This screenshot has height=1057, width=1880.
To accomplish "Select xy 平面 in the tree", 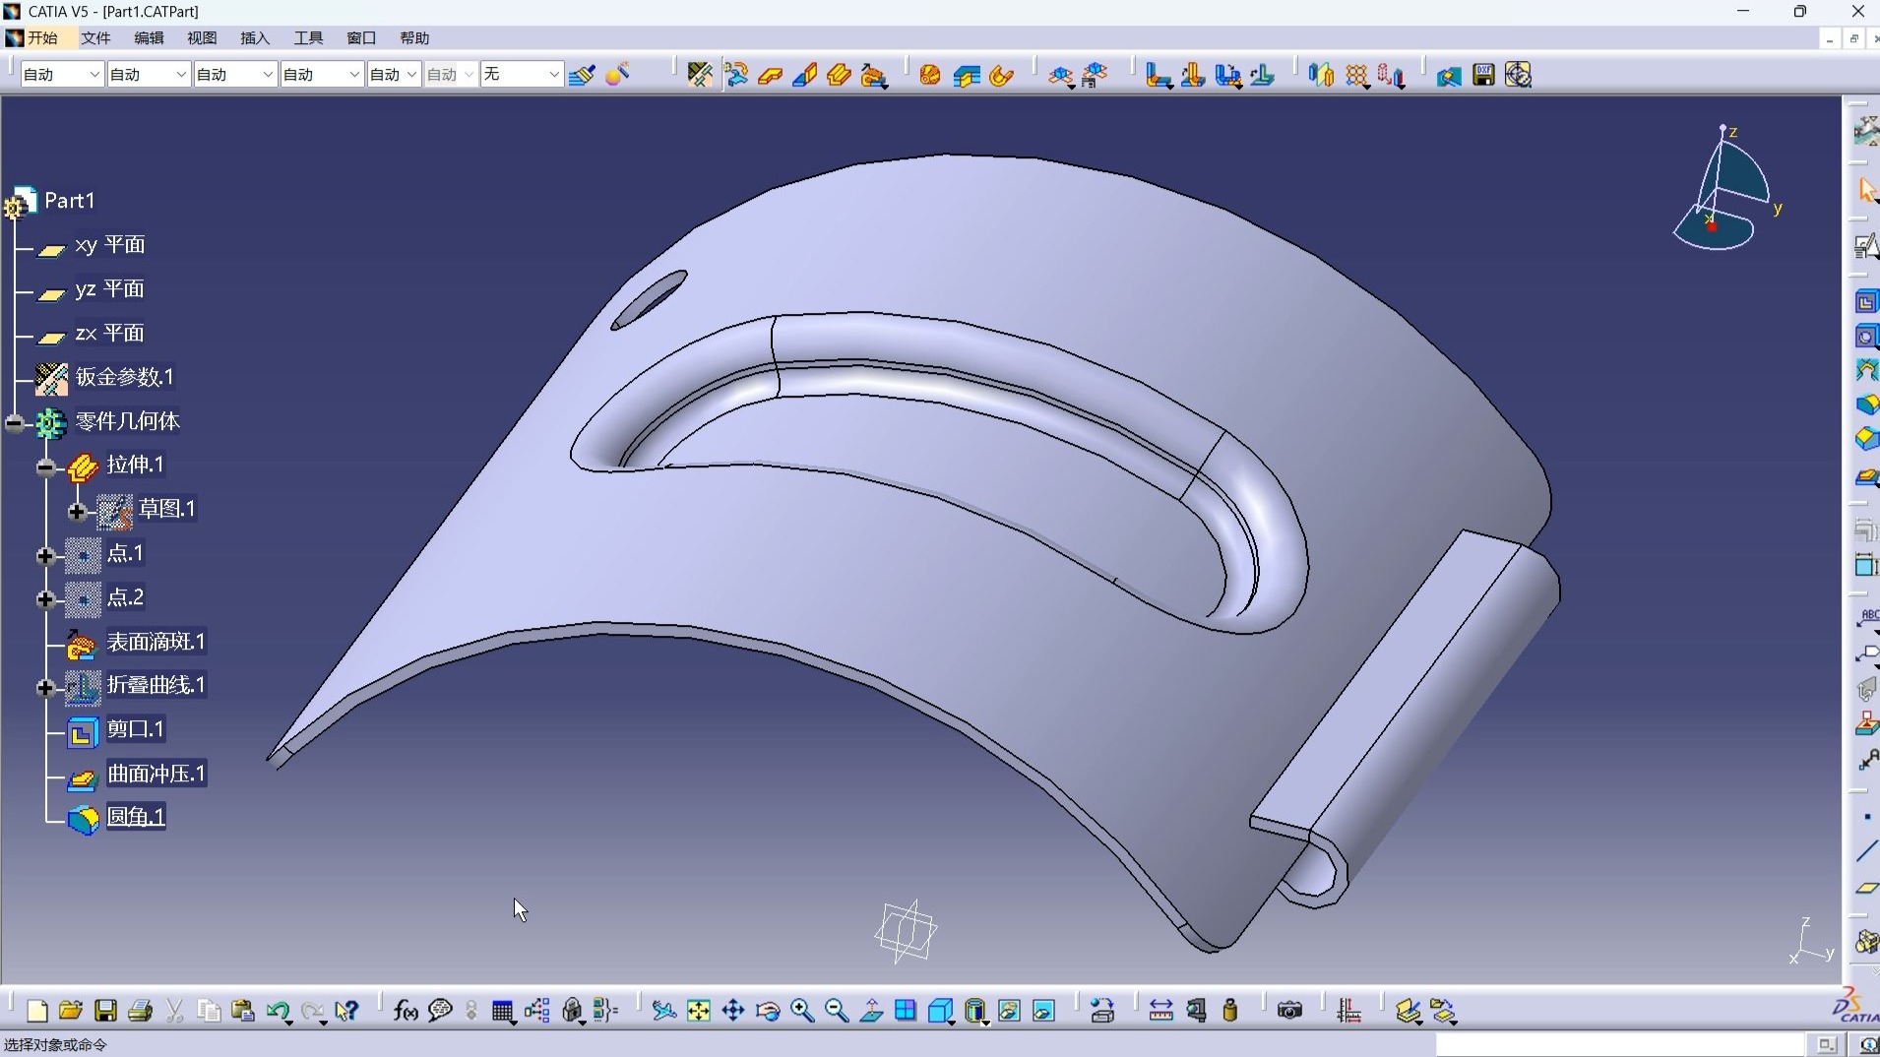I will tap(109, 244).
